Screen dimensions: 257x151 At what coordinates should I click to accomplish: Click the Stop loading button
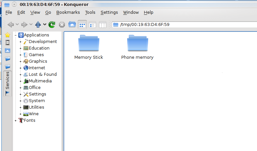[x=62, y=25]
